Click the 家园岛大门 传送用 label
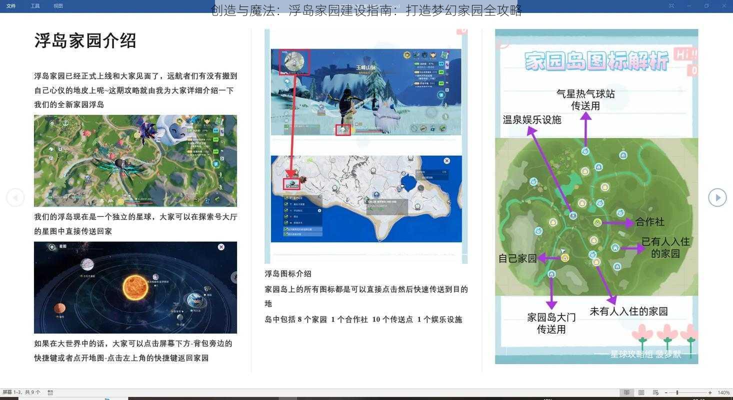Viewport: 733px width, 400px height. [551, 323]
